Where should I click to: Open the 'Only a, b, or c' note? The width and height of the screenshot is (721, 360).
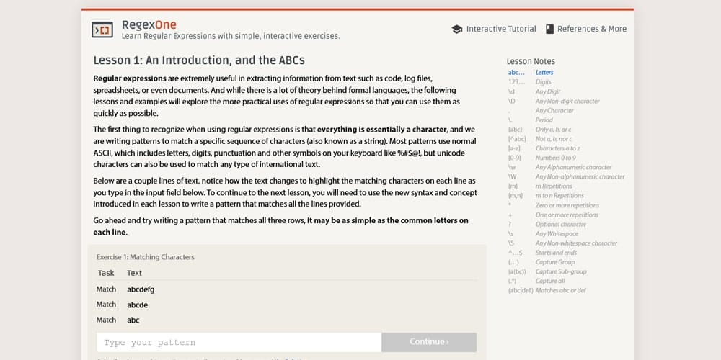click(553, 130)
